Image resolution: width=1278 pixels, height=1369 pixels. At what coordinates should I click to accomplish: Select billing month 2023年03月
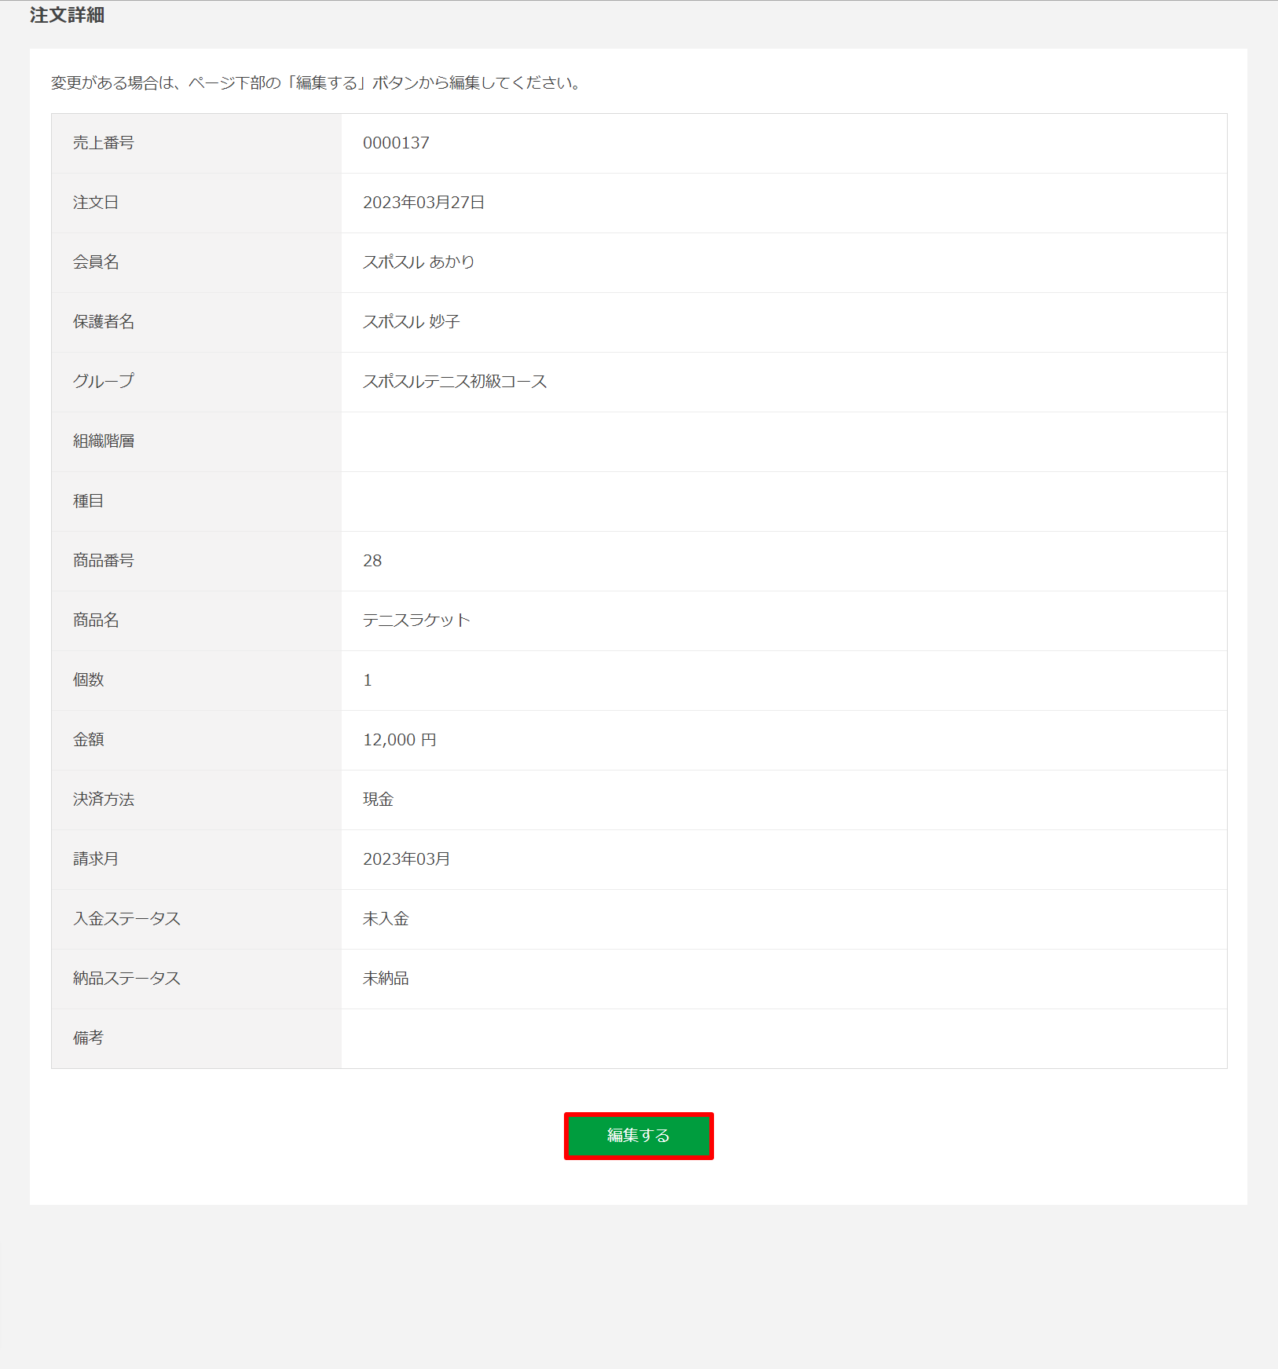pyautogui.click(x=406, y=859)
